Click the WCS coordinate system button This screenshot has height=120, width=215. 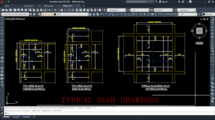coord(199,43)
